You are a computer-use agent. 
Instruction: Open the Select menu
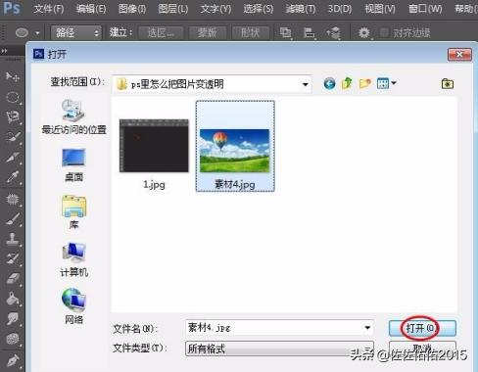point(259,9)
